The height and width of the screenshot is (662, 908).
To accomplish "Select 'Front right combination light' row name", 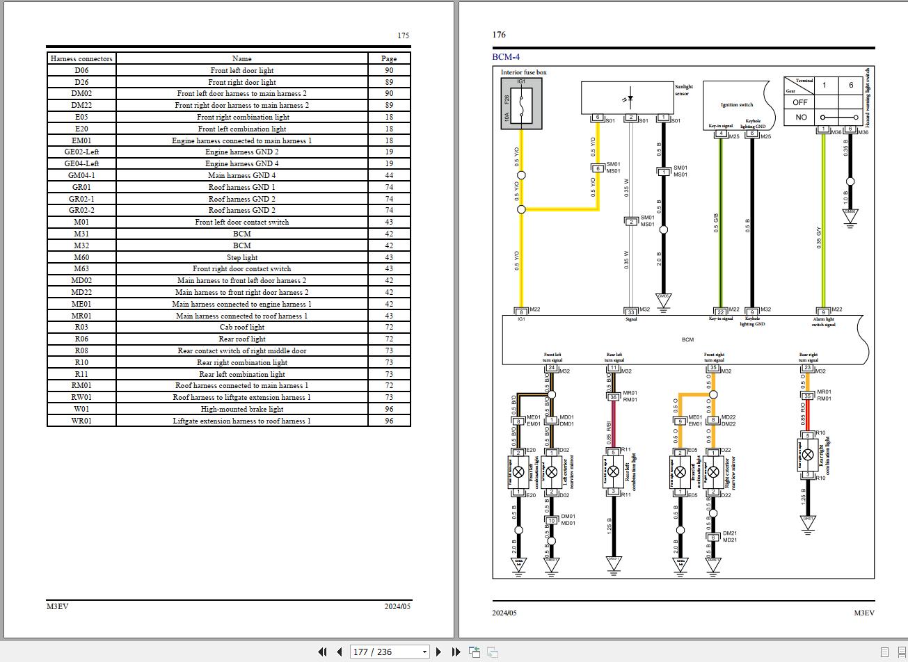I will (241, 117).
